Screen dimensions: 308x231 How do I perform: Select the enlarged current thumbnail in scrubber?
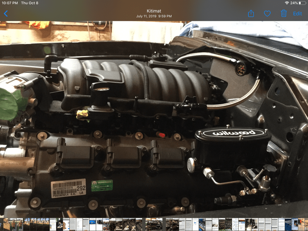pos(154,224)
